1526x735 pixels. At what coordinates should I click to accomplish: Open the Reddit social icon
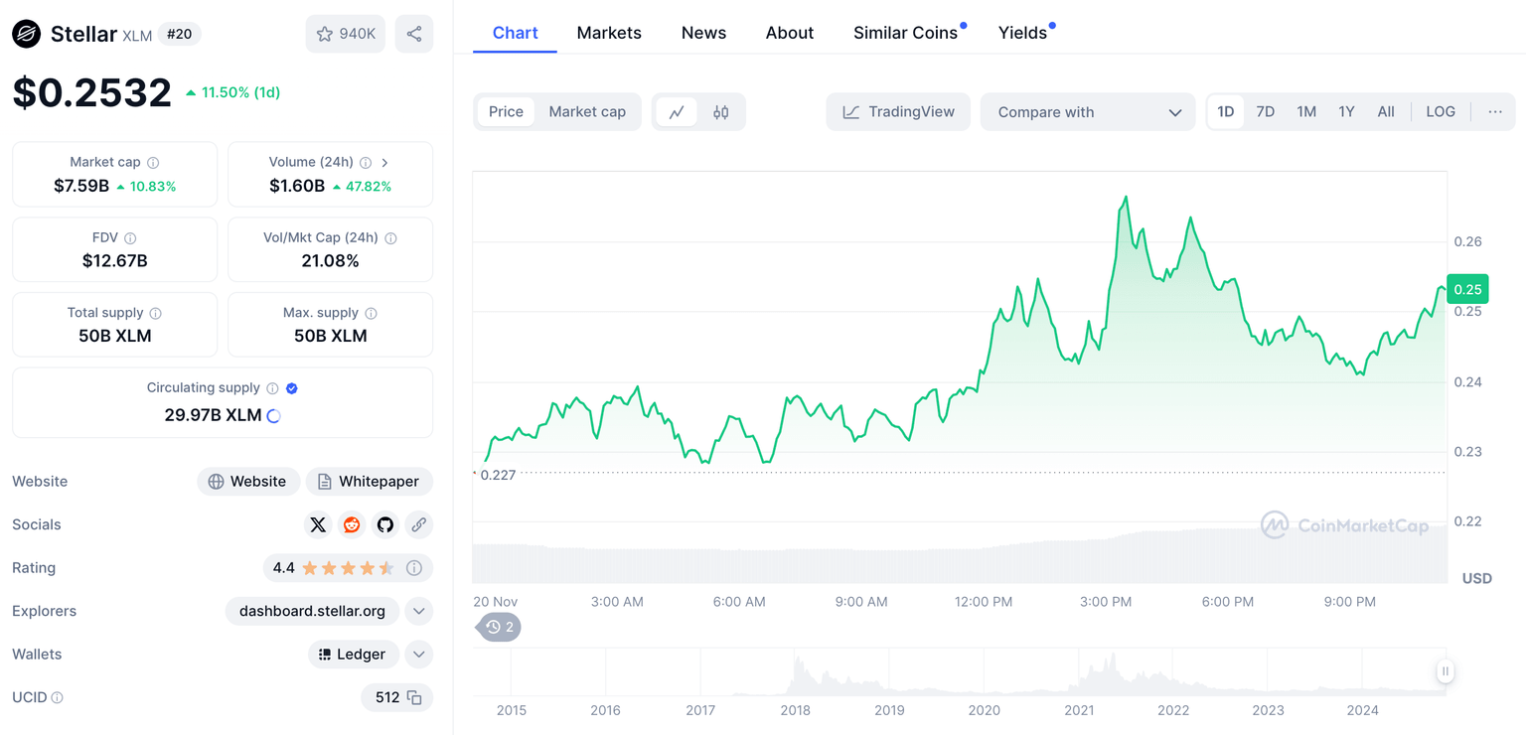pos(352,524)
